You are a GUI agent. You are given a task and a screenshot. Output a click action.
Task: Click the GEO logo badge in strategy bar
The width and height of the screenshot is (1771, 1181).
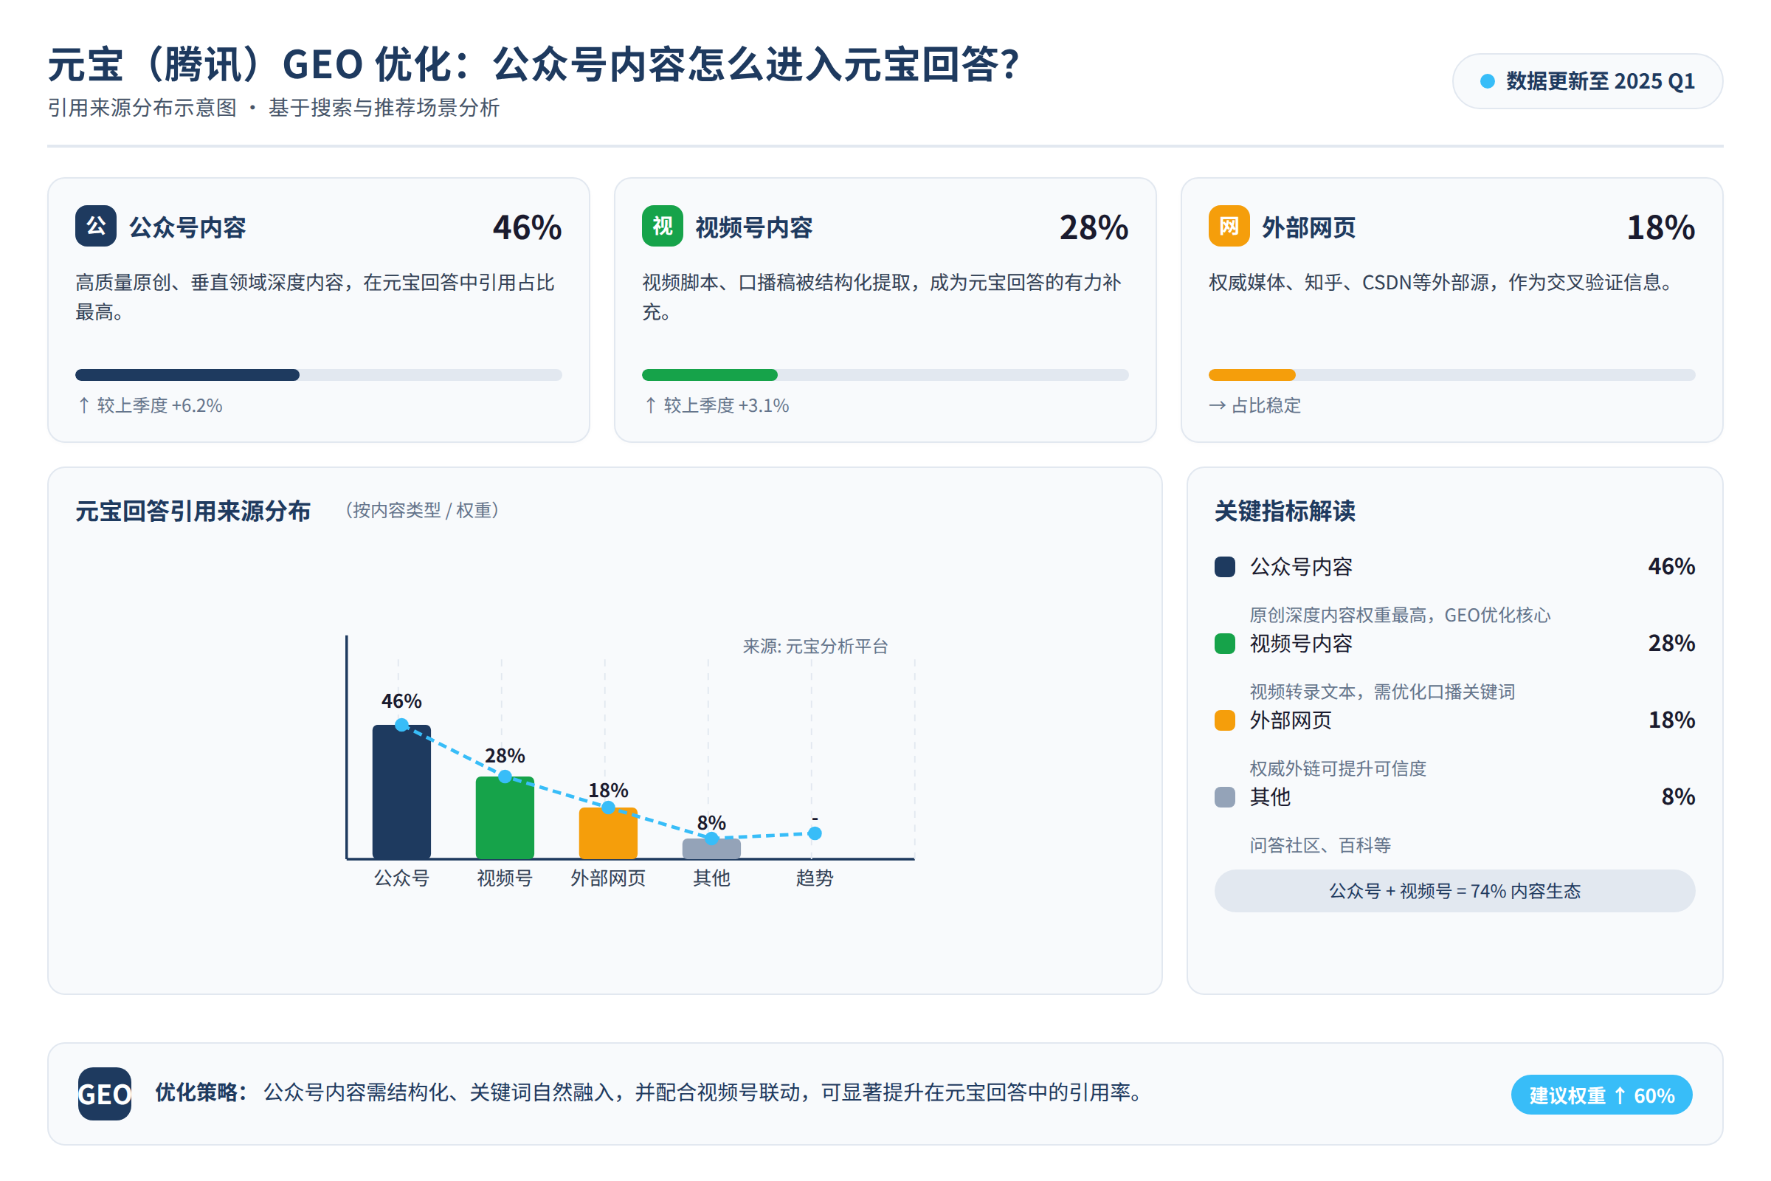(x=105, y=1095)
